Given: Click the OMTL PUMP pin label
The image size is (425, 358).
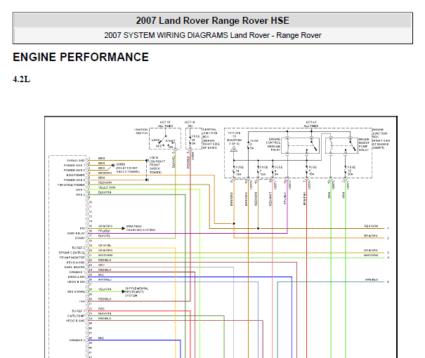Looking at the screenshot, I should pyautogui.click(x=76, y=316).
